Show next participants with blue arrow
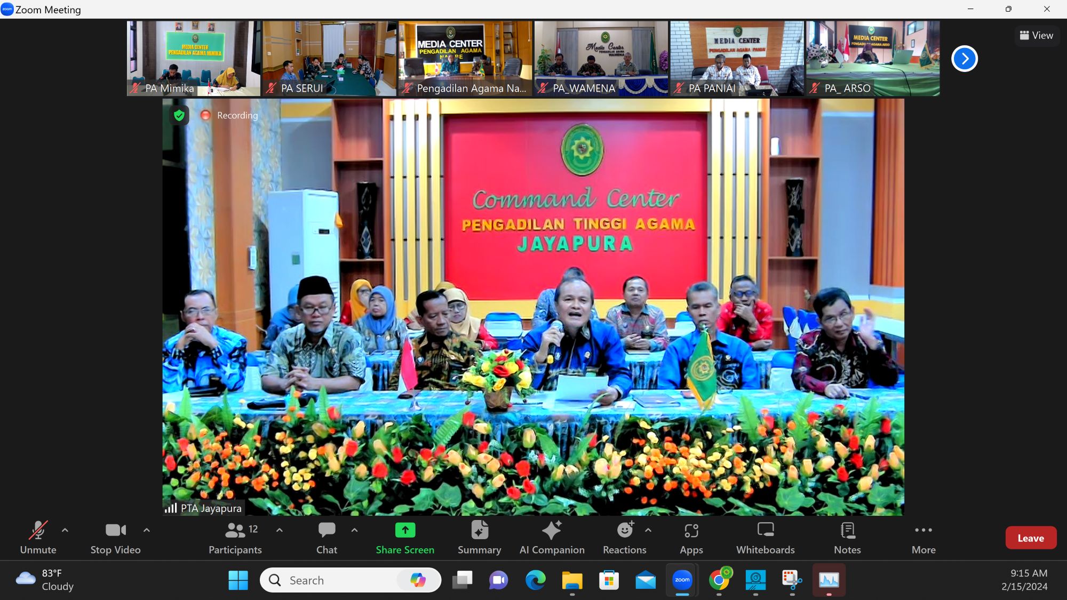1067x600 pixels. pyautogui.click(x=965, y=59)
